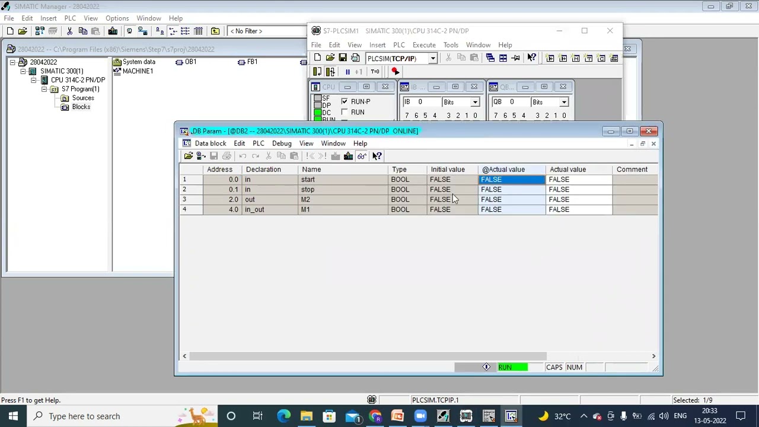
Task: Click the New icon in SIMATIC Manager toolbar
Action: click(x=10, y=31)
